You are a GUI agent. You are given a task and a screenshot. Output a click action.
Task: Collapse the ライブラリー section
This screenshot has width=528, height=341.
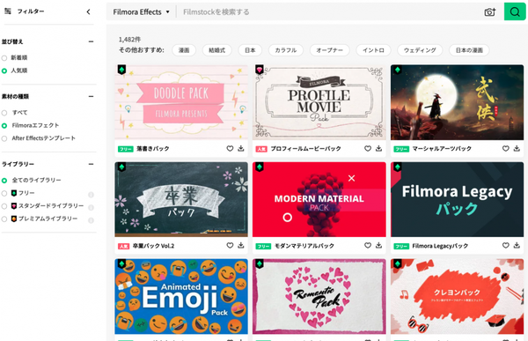pos(91,164)
